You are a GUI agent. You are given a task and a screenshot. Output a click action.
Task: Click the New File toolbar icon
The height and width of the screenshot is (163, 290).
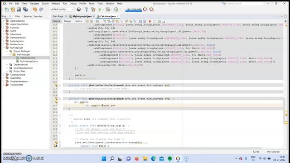[x=7, y=9]
